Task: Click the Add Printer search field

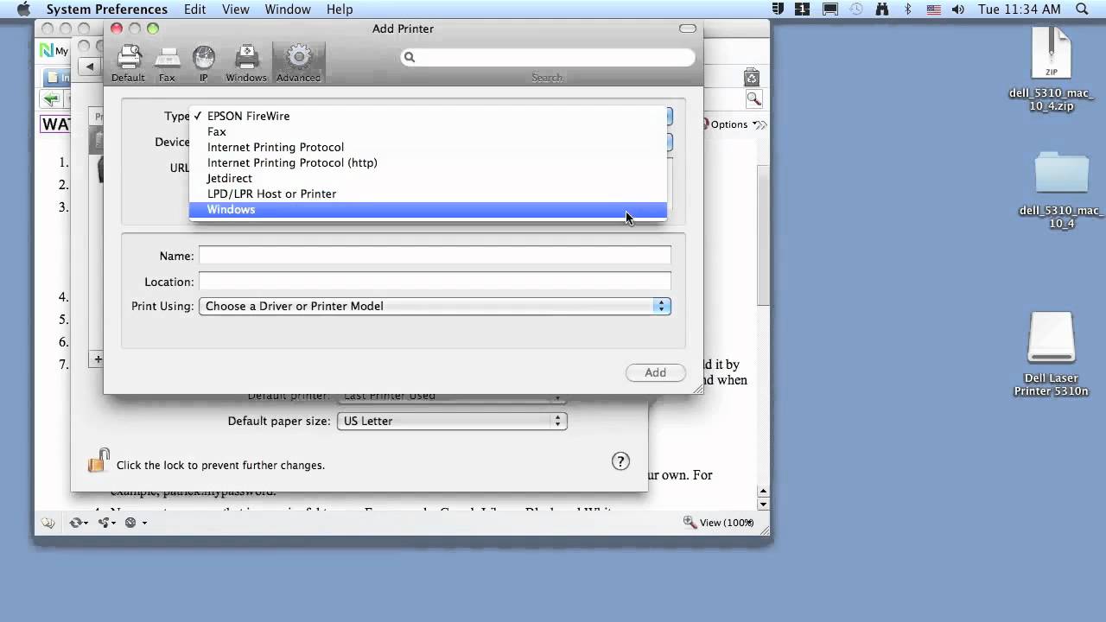Action: [x=548, y=57]
